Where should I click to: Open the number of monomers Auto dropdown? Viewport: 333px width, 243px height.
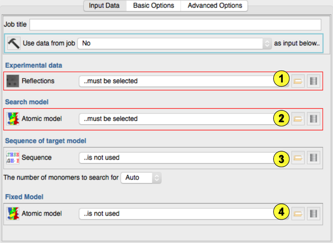point(141,177)
